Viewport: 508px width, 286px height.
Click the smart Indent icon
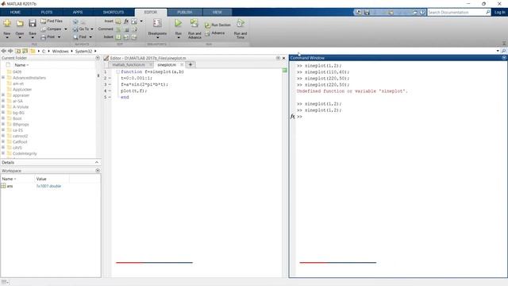click(118, 37)
